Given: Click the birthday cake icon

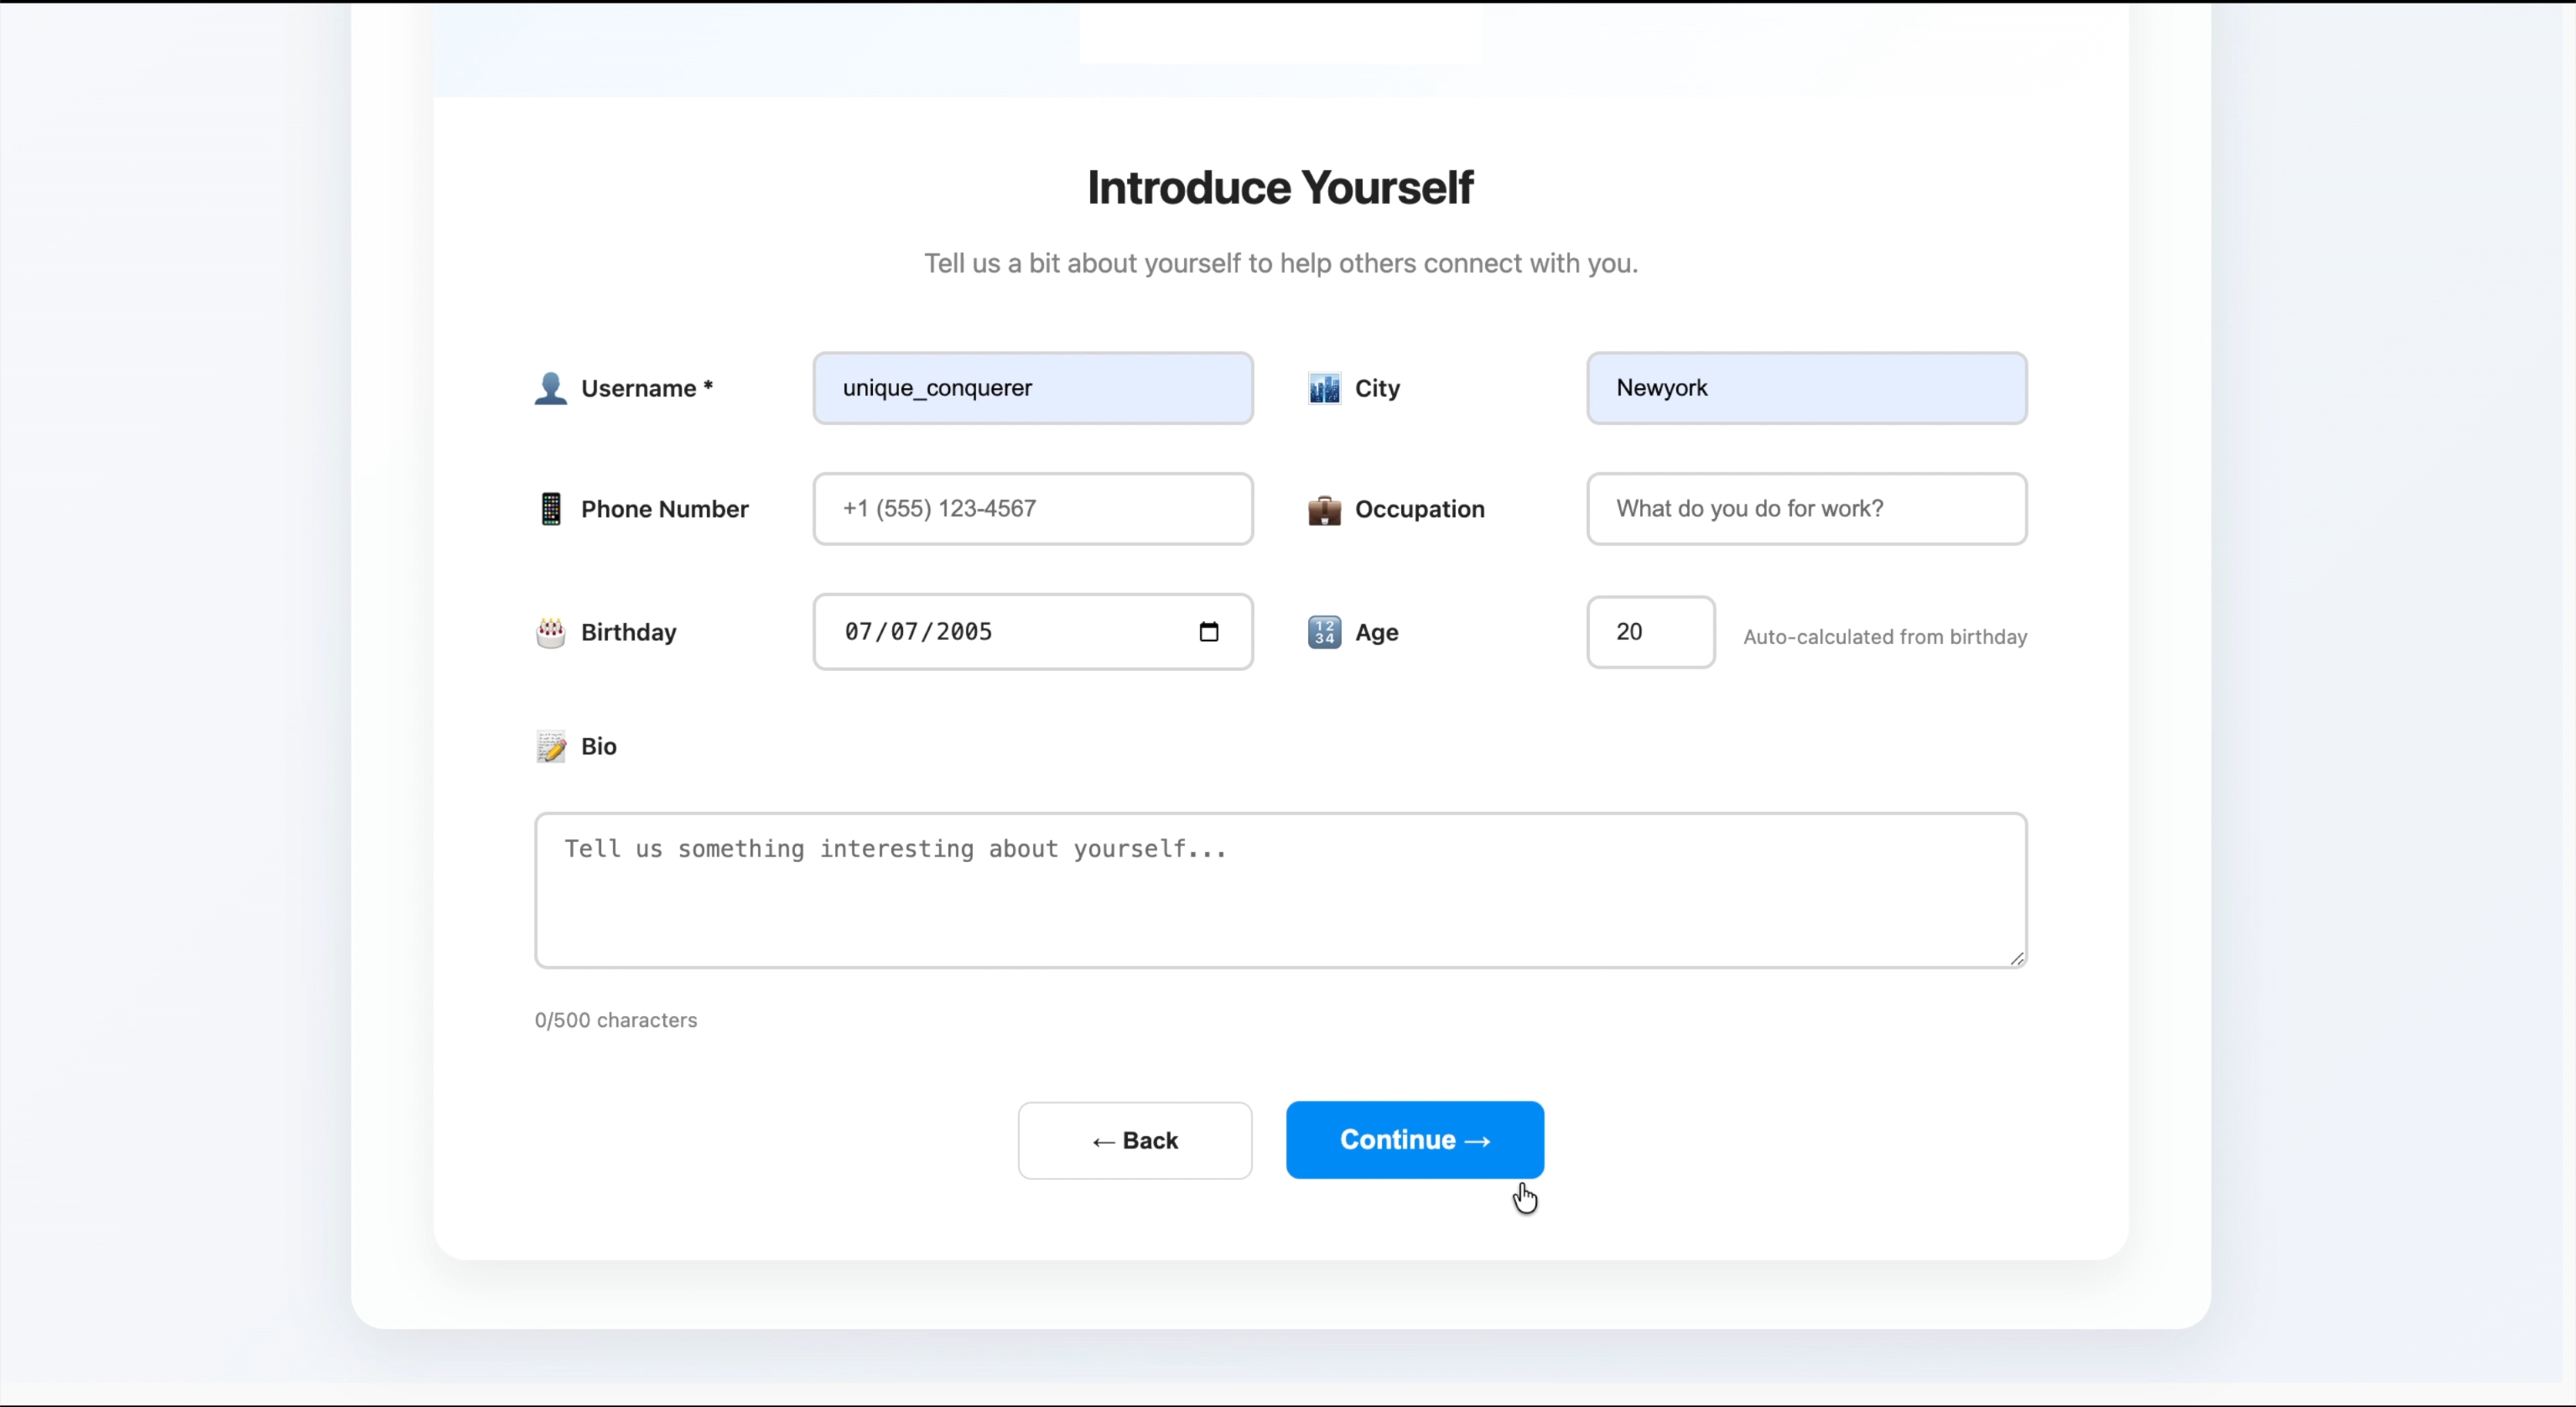Looking at the screenshot, I should click(550, 632).
